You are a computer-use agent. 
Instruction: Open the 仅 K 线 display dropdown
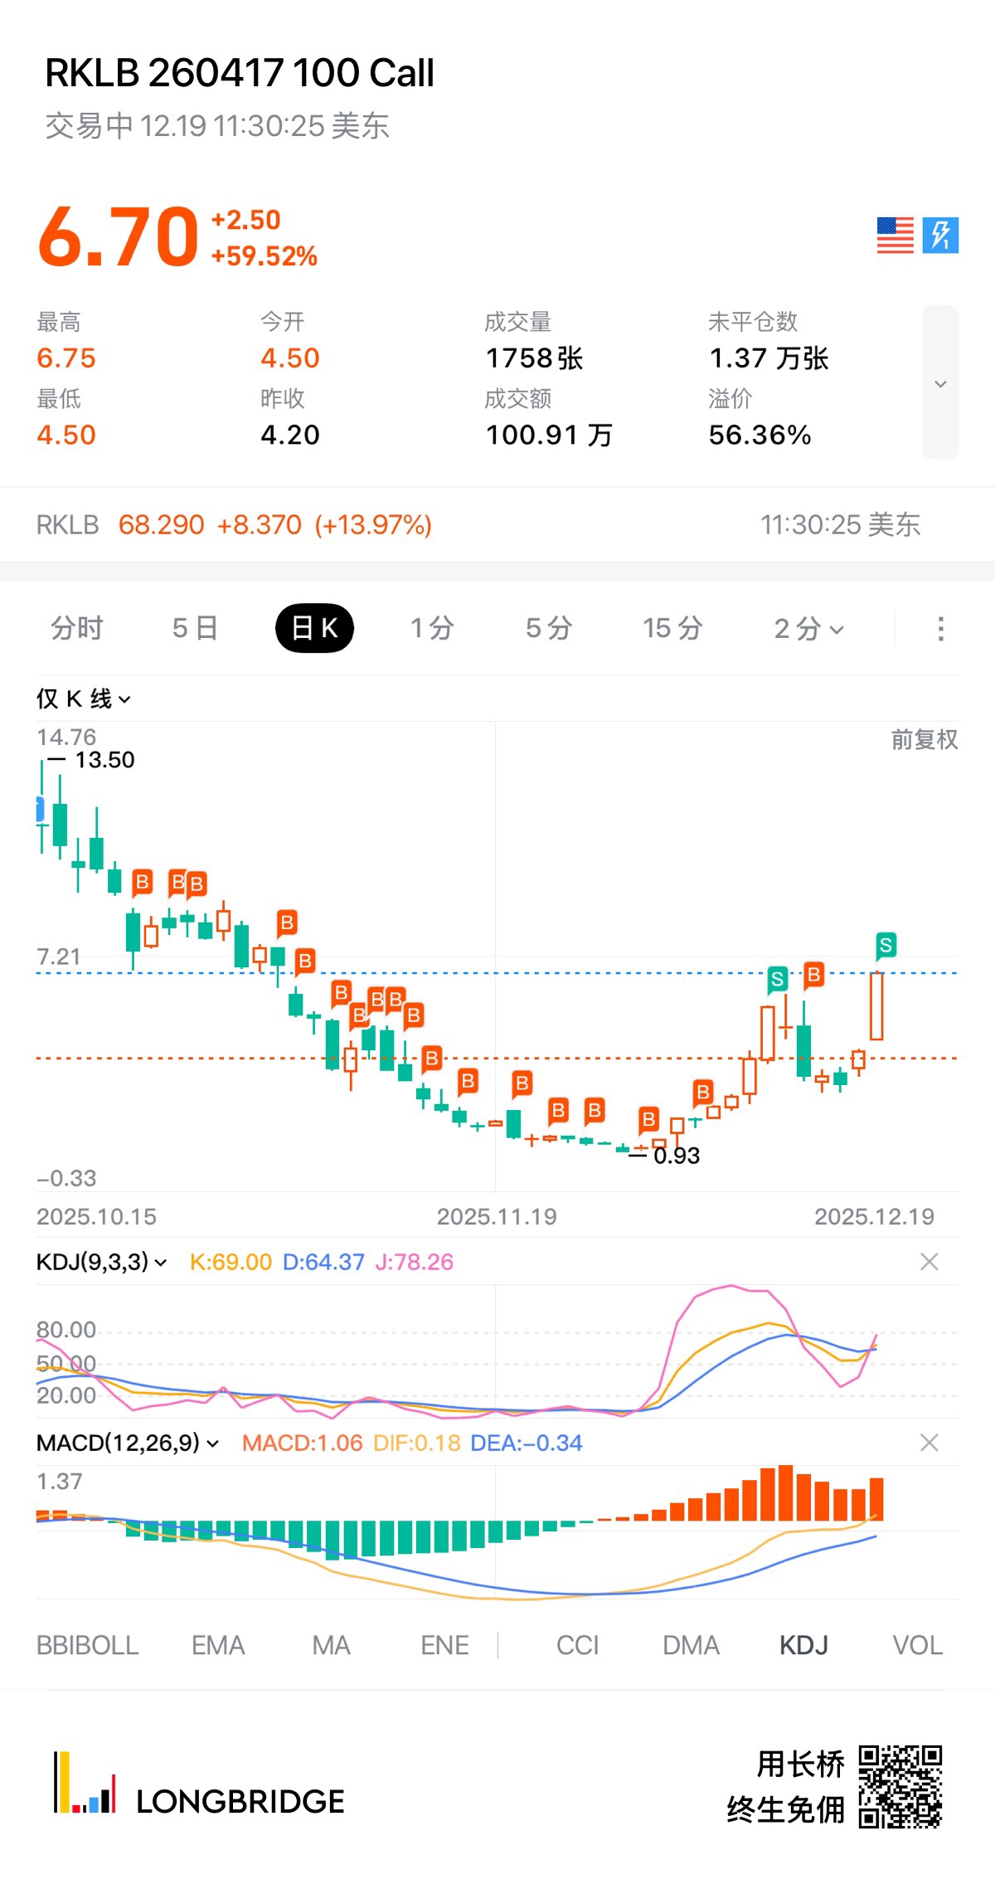pos(83,699)
